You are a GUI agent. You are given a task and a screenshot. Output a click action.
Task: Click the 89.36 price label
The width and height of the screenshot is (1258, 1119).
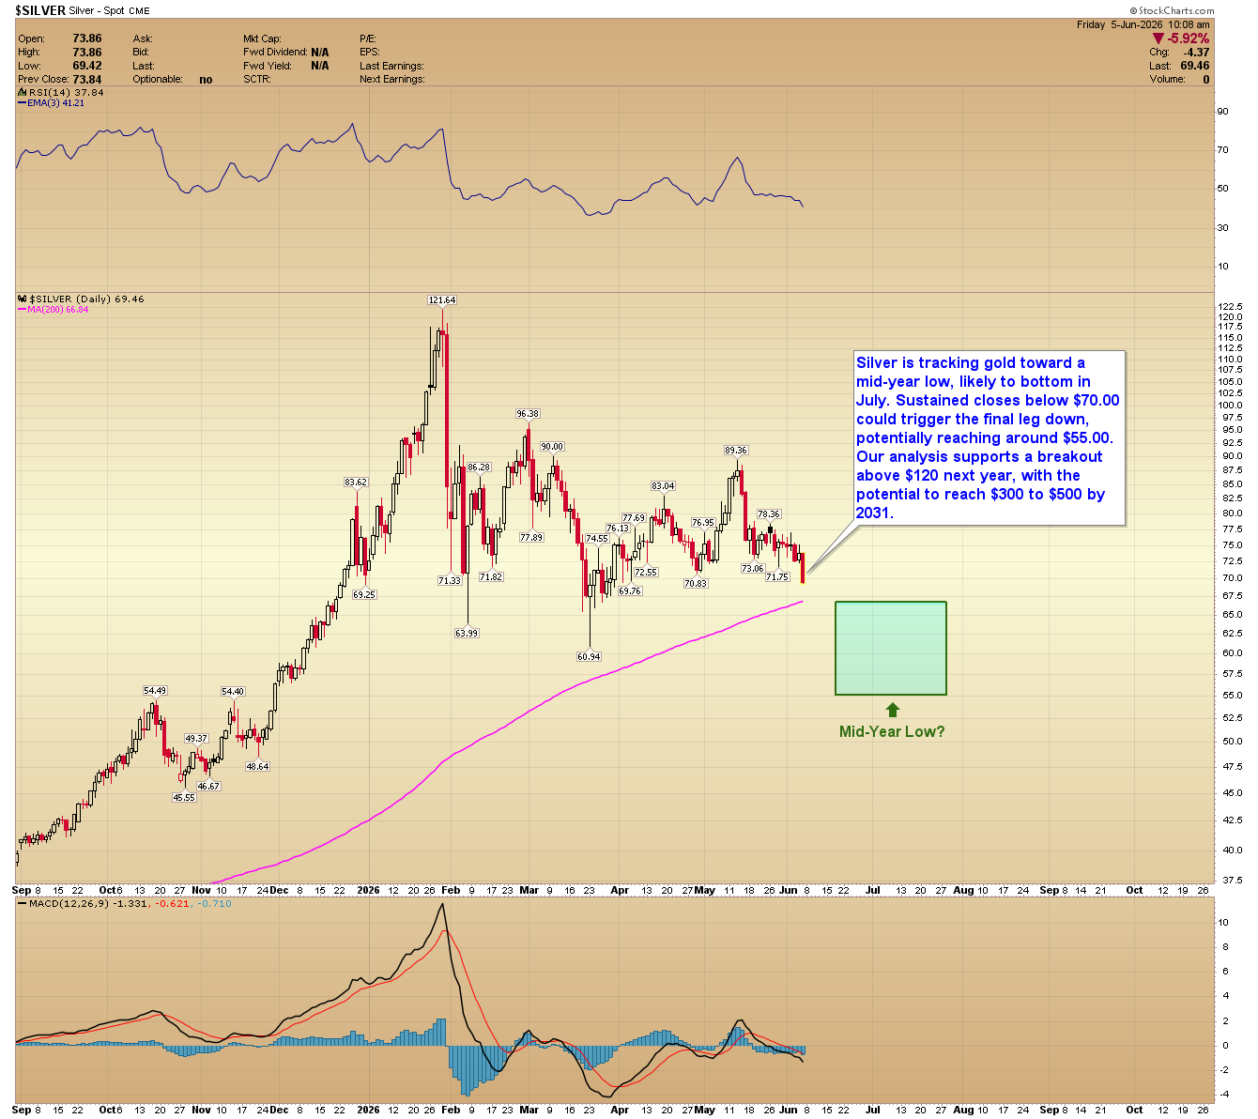pos(736,451)
